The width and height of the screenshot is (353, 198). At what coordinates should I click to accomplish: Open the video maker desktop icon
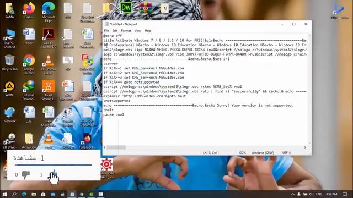[106, 168]
